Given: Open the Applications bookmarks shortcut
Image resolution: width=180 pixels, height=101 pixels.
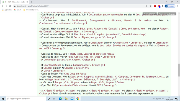Looking at the screenshot, I should pos(7,10).
